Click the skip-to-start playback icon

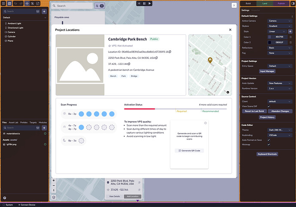pyautogui.click(x=139, y=3)
